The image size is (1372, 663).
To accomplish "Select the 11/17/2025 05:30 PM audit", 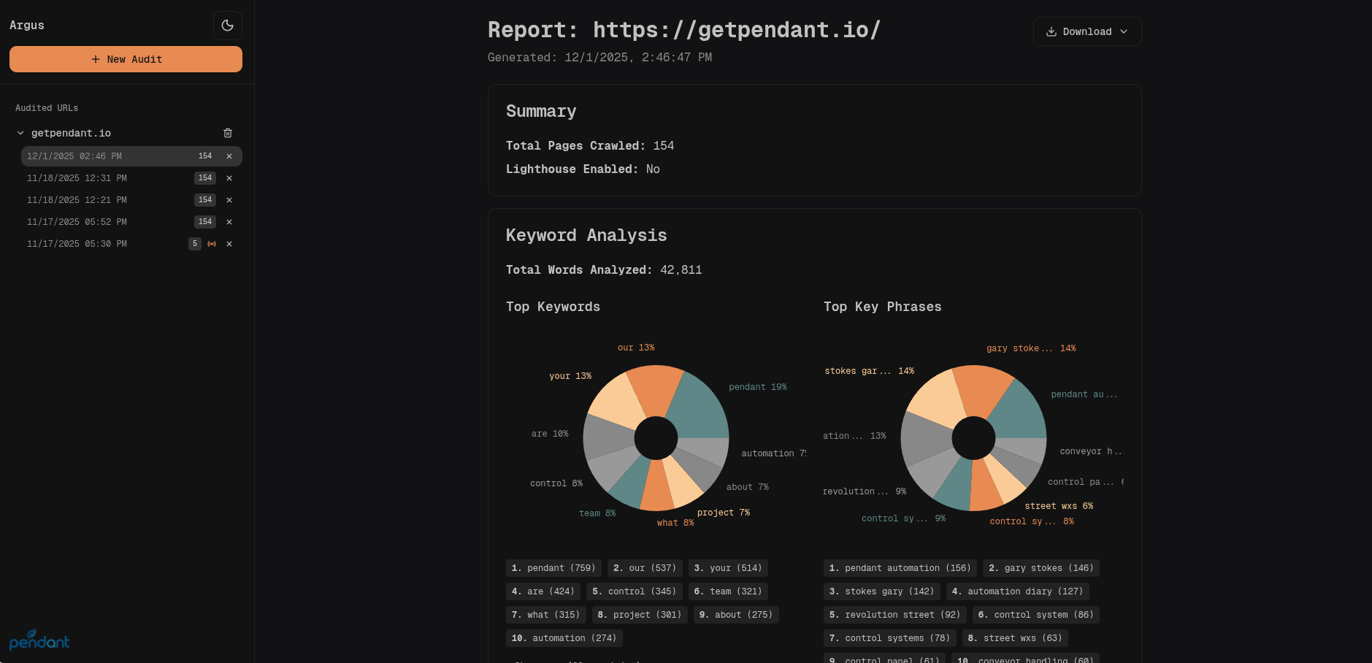I will pyautogui.click(x=77, y=244).
